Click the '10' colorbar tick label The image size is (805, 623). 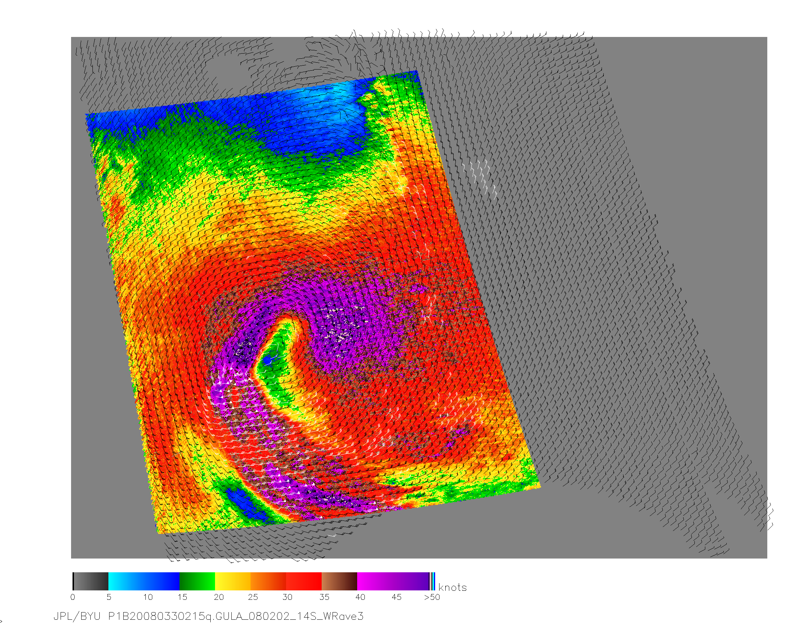coord(148,597)
